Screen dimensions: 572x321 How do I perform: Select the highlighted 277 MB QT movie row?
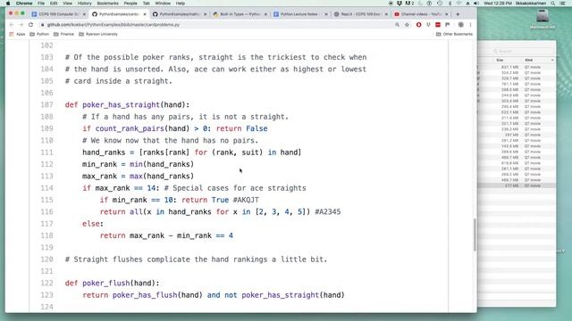click(517, 185)
